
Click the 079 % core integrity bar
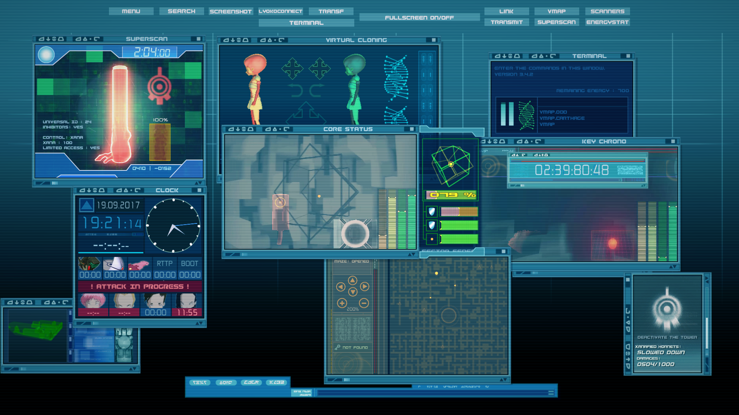tap(451, 195)
